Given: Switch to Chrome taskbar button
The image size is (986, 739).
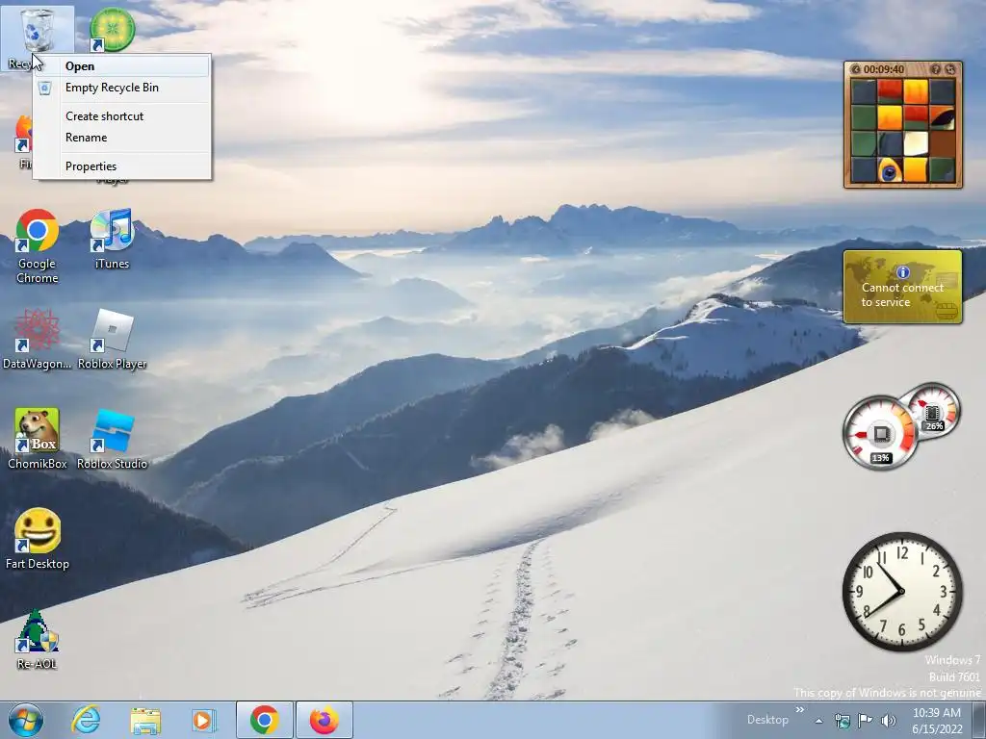Looking at the screenshot, I should coord(265,720).
